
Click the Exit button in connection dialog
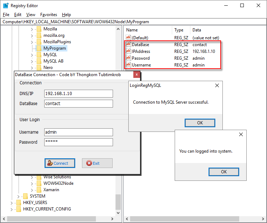[97, 163]
